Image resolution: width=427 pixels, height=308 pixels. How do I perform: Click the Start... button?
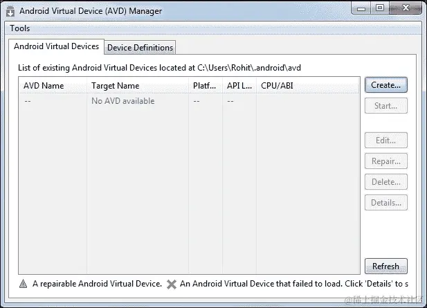tap(386, 106)
